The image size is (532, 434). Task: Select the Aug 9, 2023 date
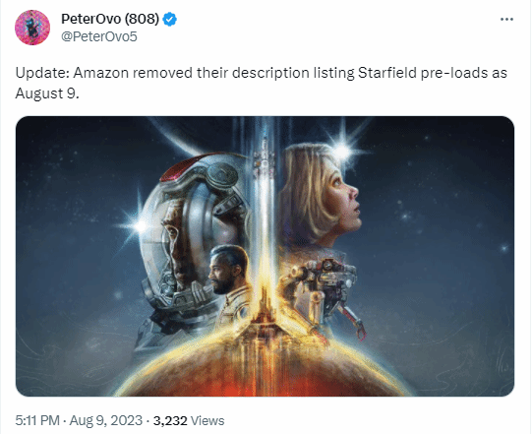pos(106,420)
